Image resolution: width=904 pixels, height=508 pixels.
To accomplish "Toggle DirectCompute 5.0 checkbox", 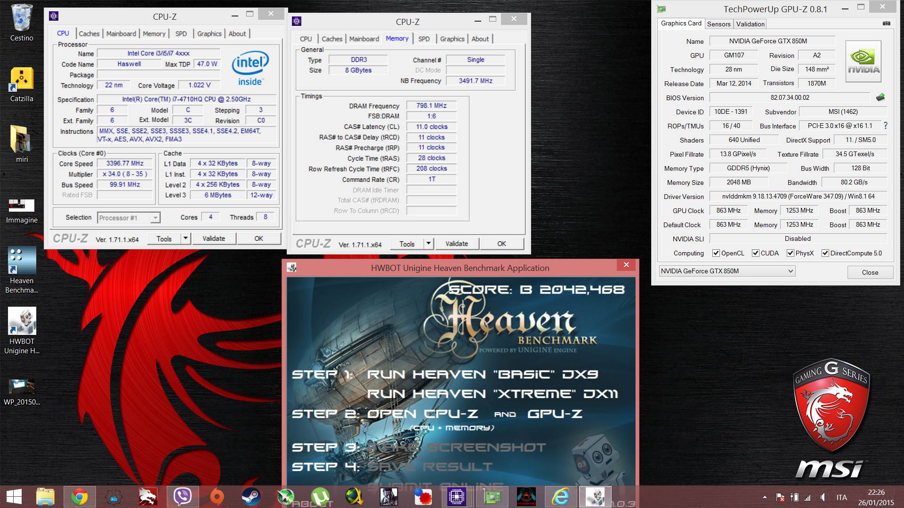I will (825, 253).
